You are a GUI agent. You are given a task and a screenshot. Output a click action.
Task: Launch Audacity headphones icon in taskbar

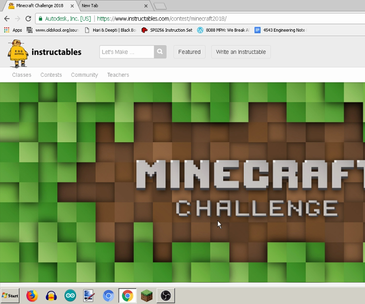coord(51,296)
